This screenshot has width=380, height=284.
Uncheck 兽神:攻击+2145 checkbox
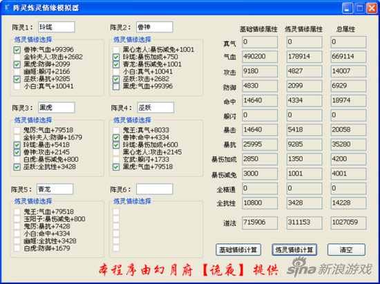click(17, 152)
